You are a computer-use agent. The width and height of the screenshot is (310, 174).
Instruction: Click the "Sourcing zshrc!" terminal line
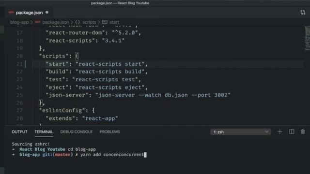[31, 144]
